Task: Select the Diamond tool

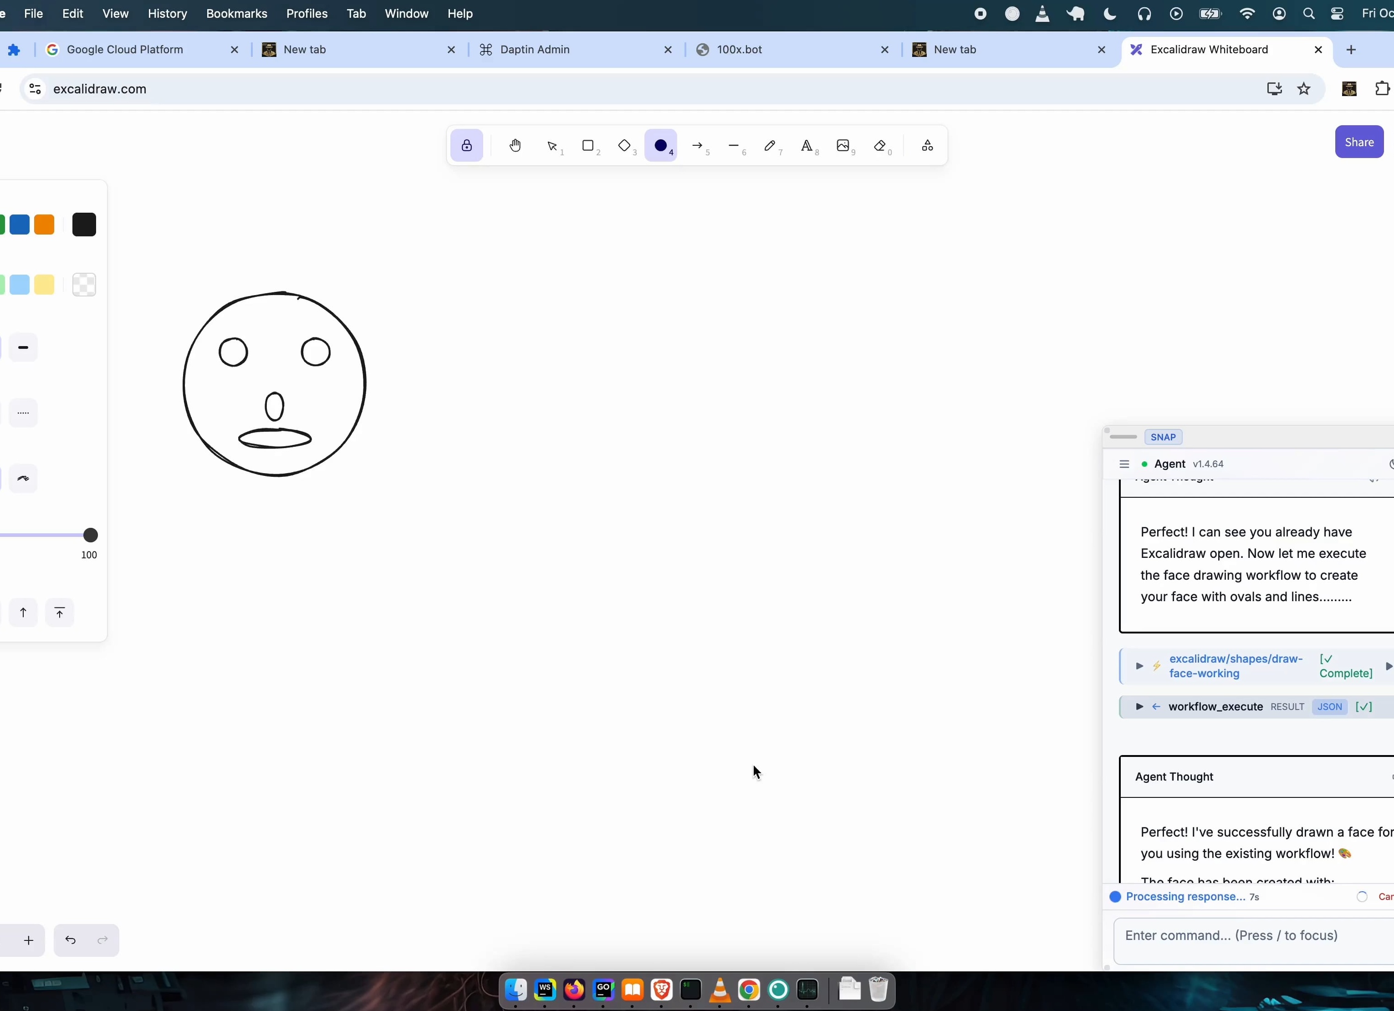Action: pos(624,146)
